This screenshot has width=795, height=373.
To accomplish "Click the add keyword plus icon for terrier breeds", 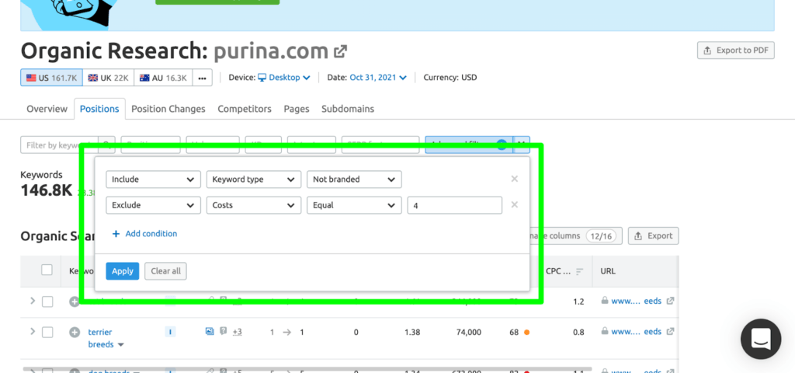I will coord(75,332).
